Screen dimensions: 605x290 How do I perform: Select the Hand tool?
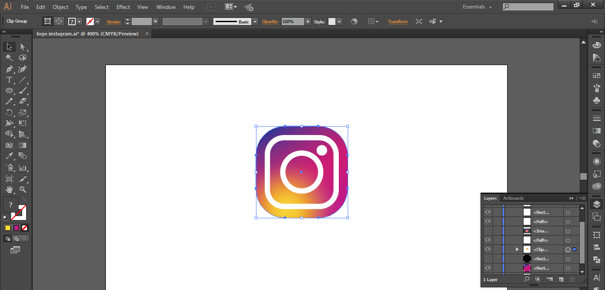9,189
